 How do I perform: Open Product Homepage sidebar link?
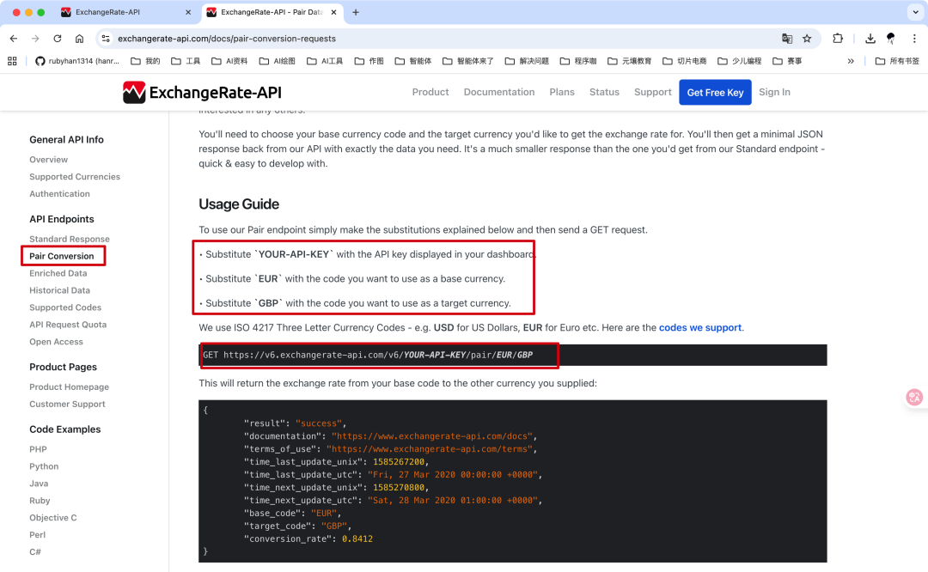coord(70,386)
